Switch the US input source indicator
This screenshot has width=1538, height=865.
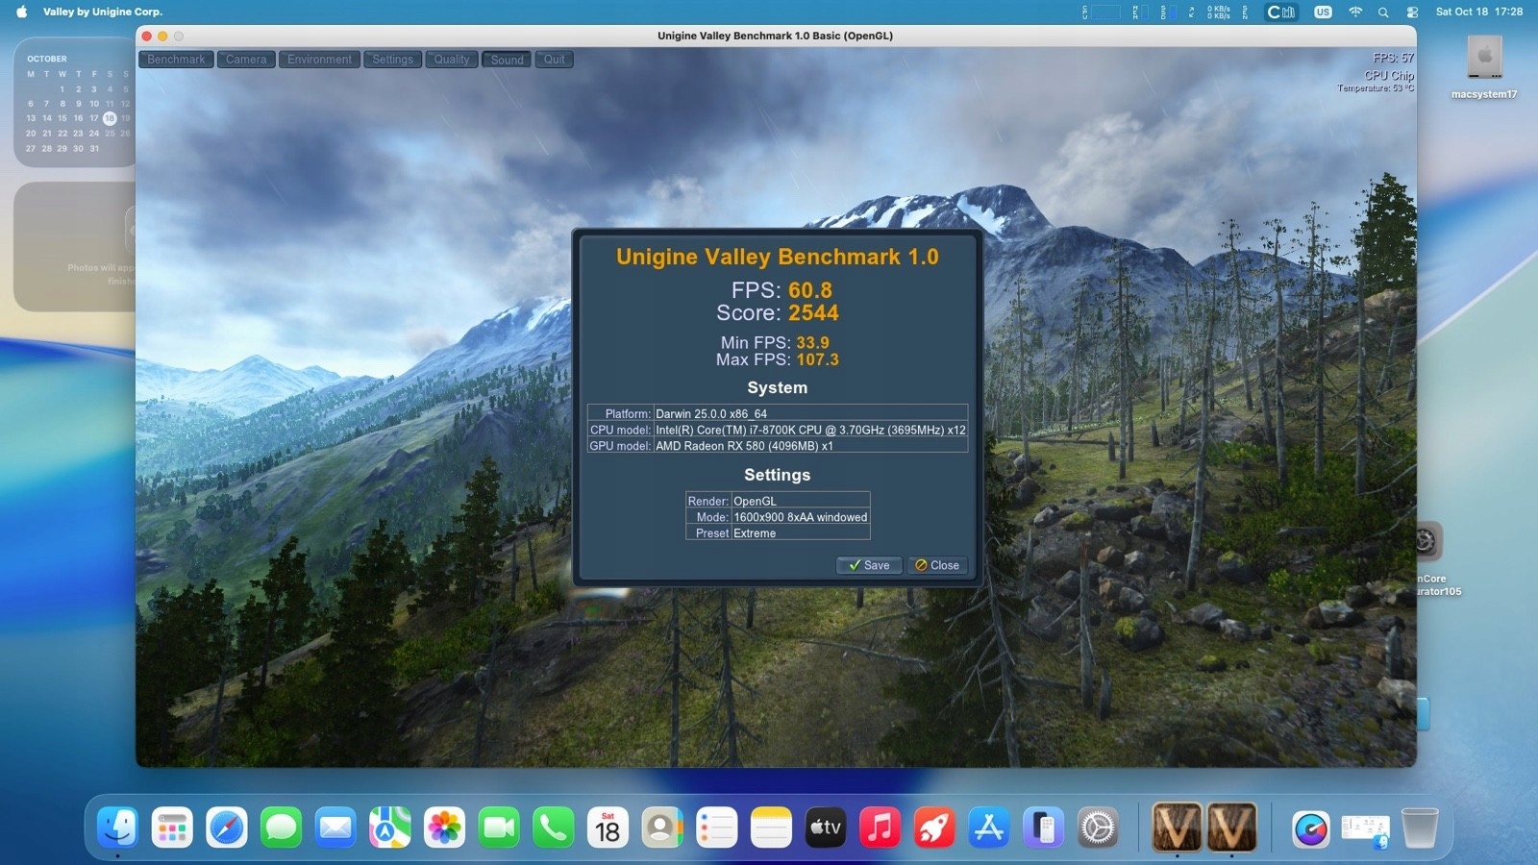pos(1323,12)
